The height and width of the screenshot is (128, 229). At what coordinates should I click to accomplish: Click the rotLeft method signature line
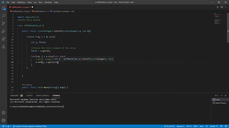coord(56,31)
